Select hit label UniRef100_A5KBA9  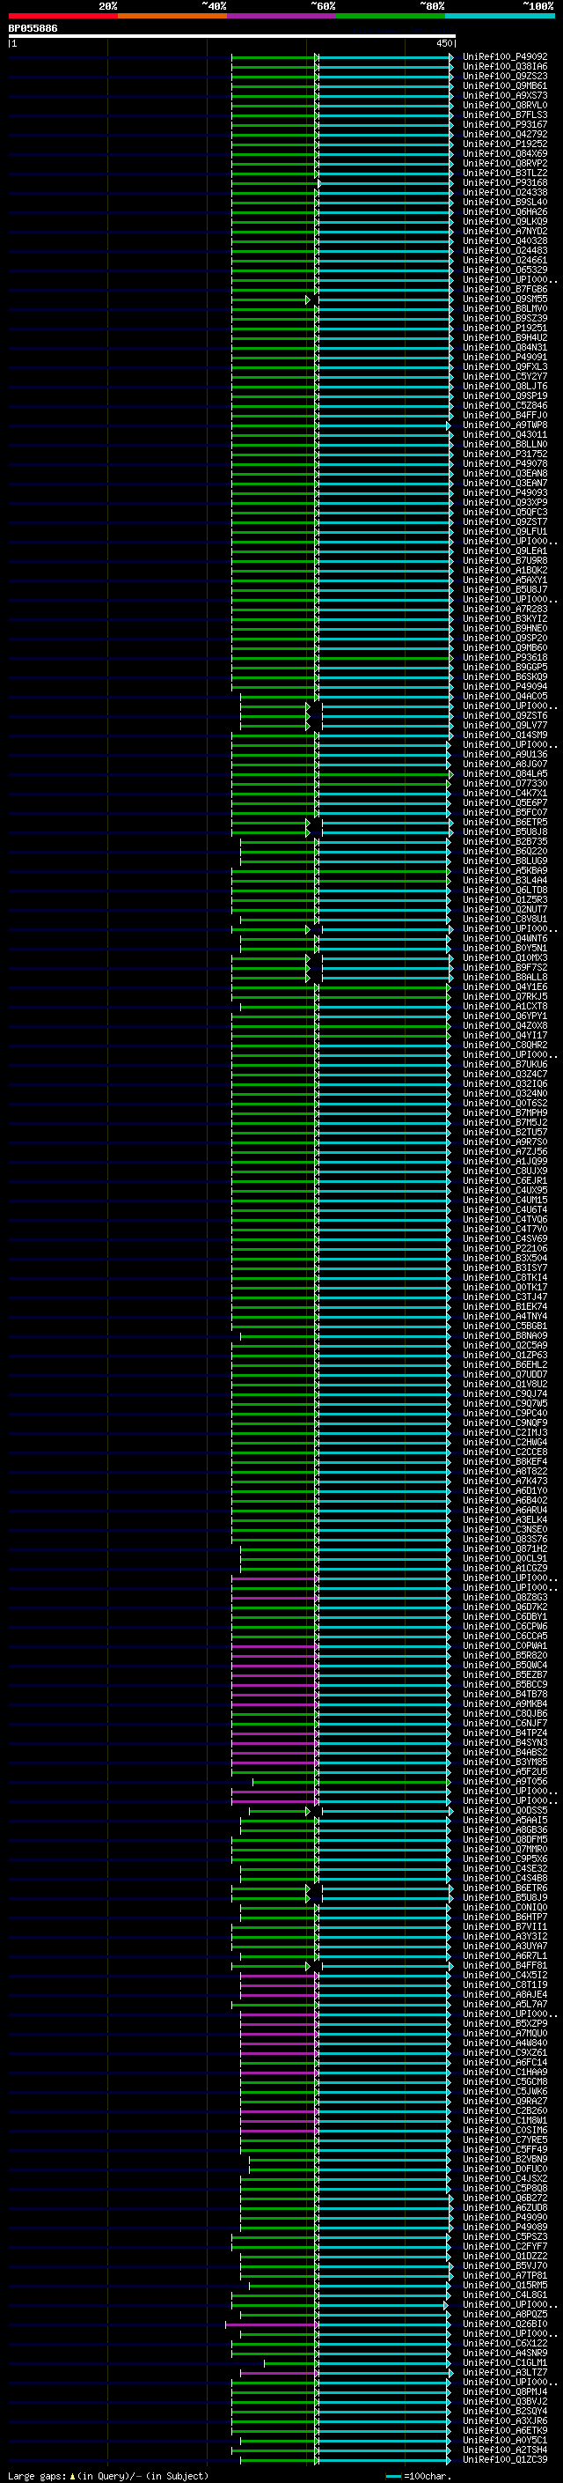click(x=505, y=871)
